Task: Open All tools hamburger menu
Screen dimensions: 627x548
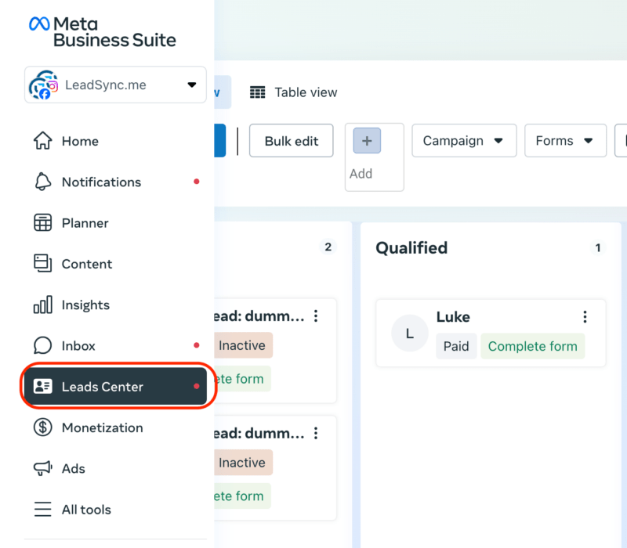Action: 42,510
